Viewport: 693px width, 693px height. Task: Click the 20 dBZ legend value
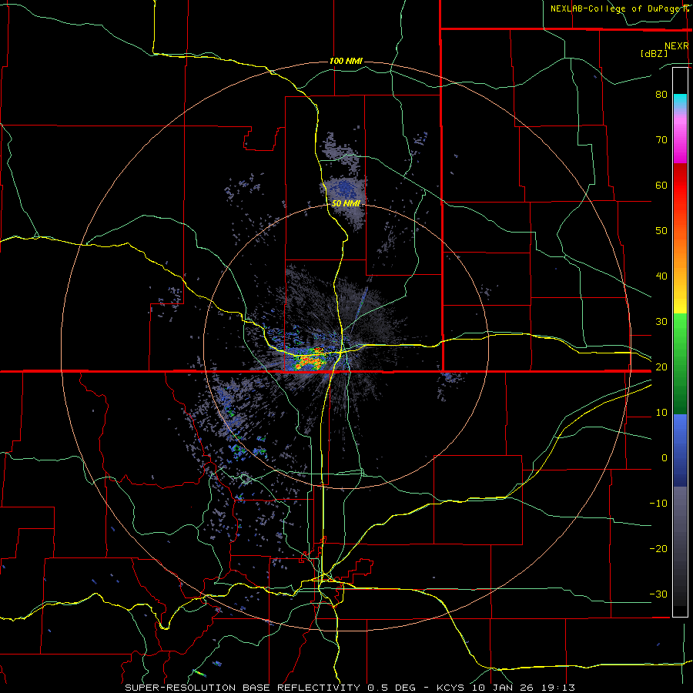[x=661, y=367]
